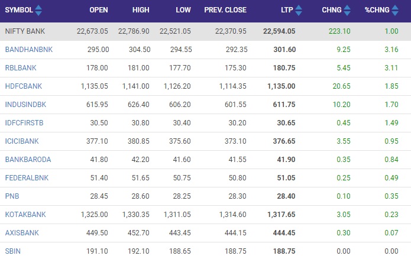Image resolution: width=411 pixels, height=259 pixels.
Task: Select IDFCFIRSTB percent change 1.49
Action: [391, 123]
